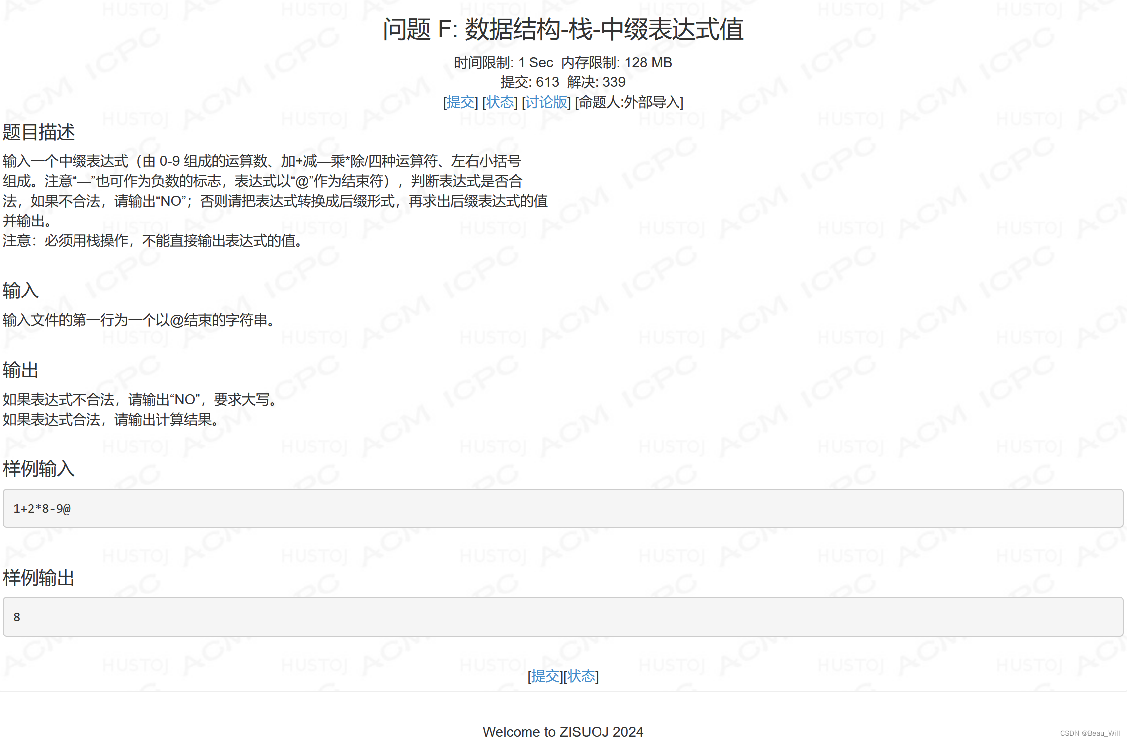Open the 讨论版 discussion board link
Viewport: 1127px width, 741px height.
coord(546,102)
